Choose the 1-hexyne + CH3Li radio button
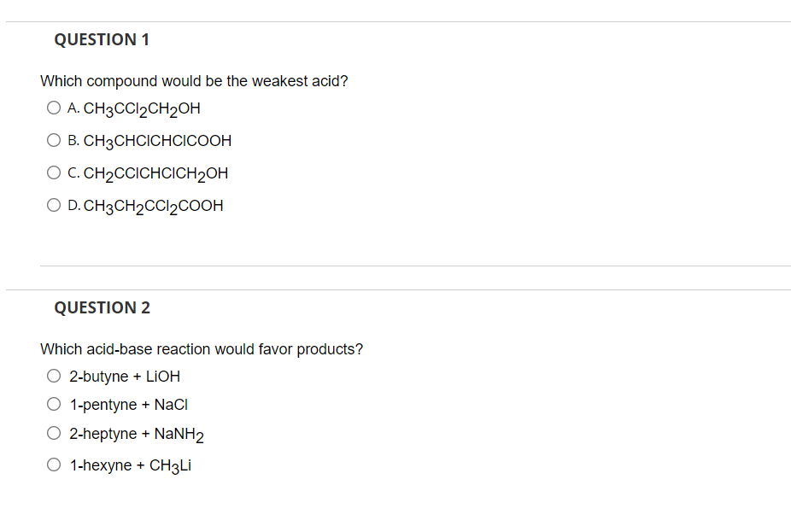The image size is (791, 526). [x=54, y=465]
